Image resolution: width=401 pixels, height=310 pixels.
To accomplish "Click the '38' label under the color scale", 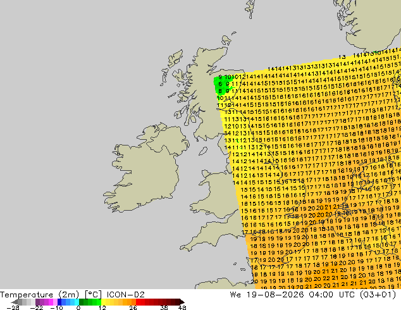I will (x=164, y=307).
